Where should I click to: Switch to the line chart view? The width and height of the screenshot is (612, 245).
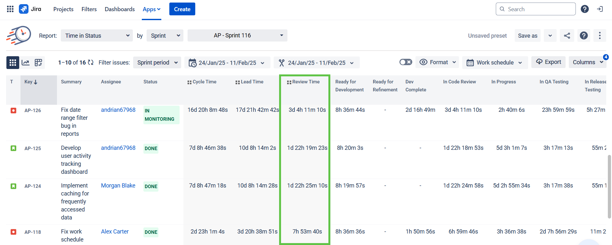click(x=26, y=63)
